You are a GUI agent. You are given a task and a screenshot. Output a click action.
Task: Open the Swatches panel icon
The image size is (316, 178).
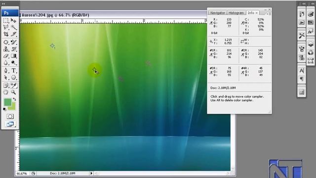[x=311, y=22]
